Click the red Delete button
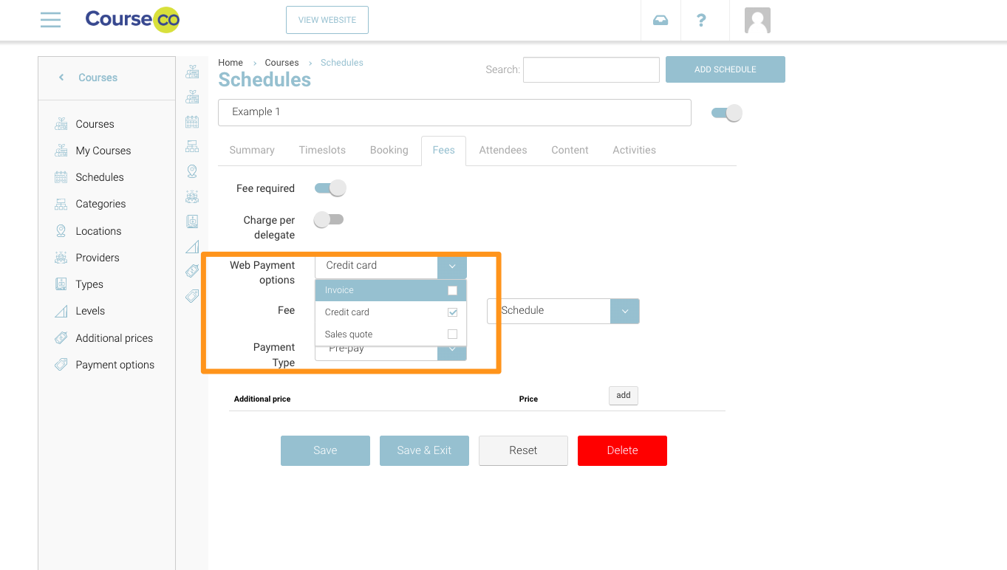This screenshot has height=570, width=1007. tap(622, 450)
